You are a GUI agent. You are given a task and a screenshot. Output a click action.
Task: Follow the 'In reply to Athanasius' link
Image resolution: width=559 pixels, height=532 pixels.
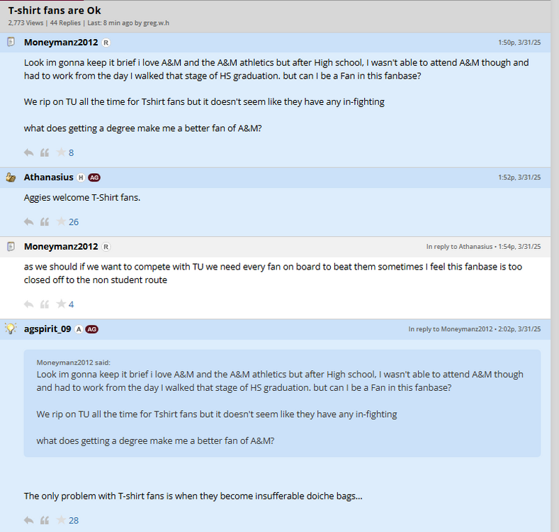point(458,247)
